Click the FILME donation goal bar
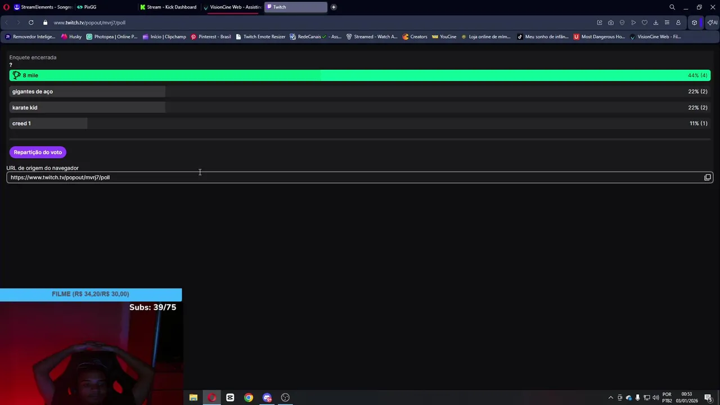This screenshot has width=720, height=405. pos(91,294)
